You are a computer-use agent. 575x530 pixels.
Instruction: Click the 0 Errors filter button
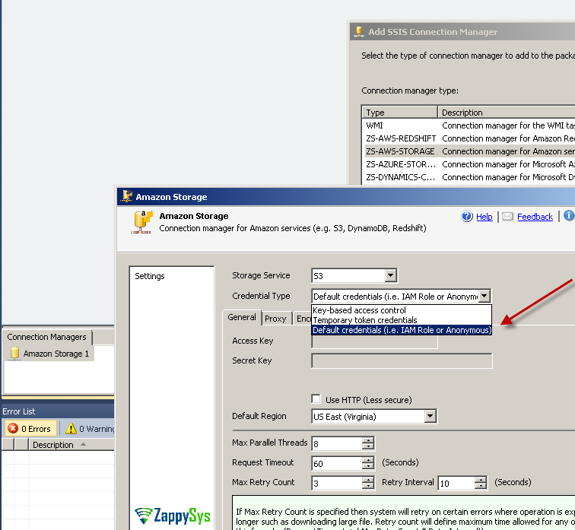[x=30, y=428]
